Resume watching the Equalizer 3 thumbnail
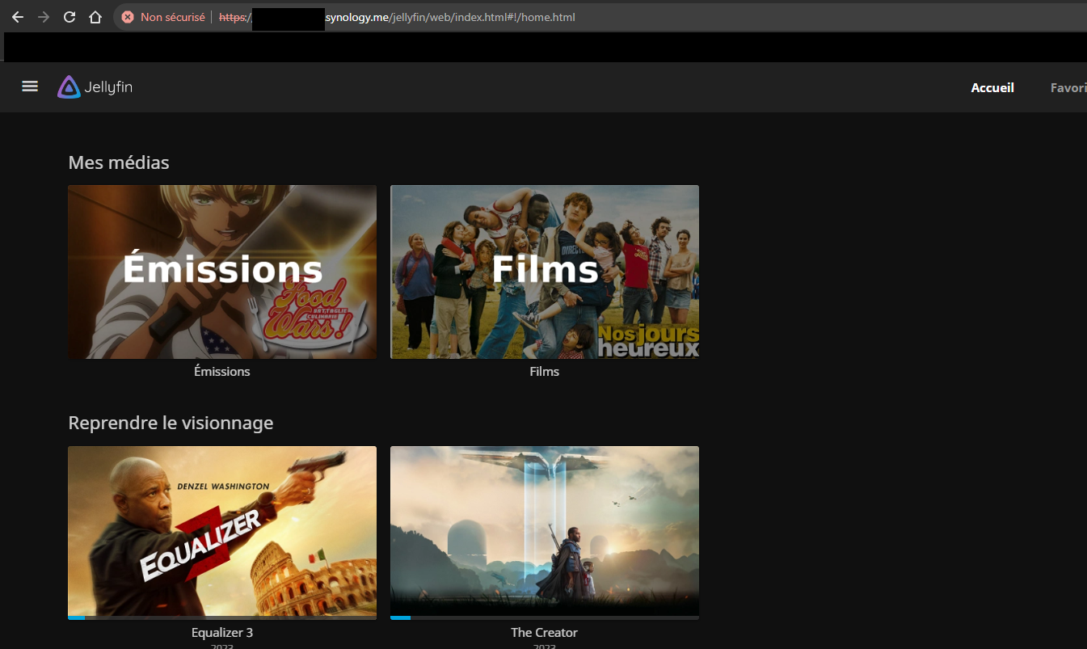The height and width of the screenshot is (649, 1087). pyautogui.click(x=222, y=529)
